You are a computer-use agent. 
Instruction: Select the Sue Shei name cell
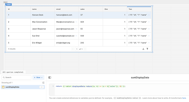tap(43, 36)
